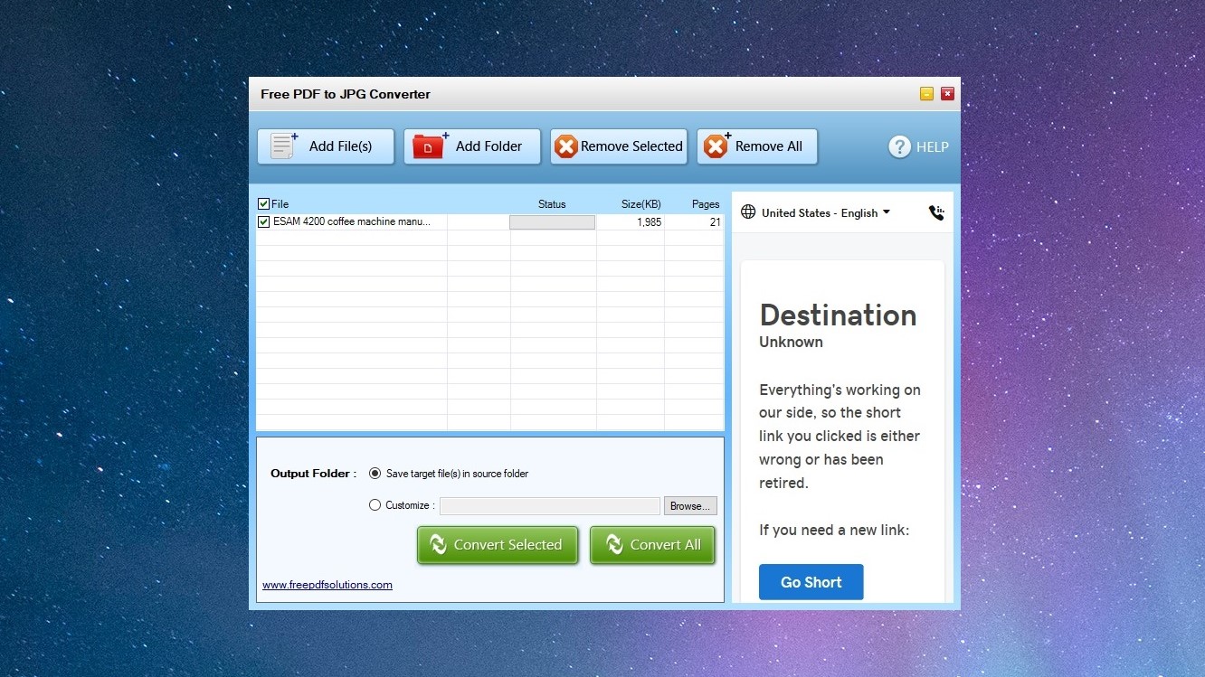Click the phone call icon
The image size is (1205, 677).
pyautogui.click(x=936, y=212)
